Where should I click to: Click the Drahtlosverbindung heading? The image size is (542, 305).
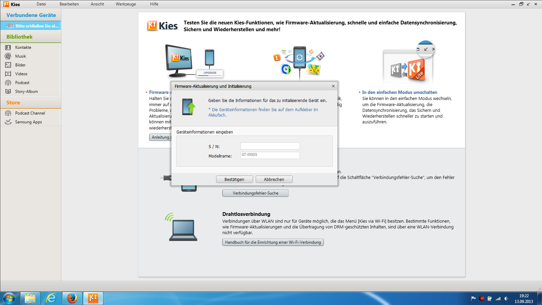click(x=246, y=214)
